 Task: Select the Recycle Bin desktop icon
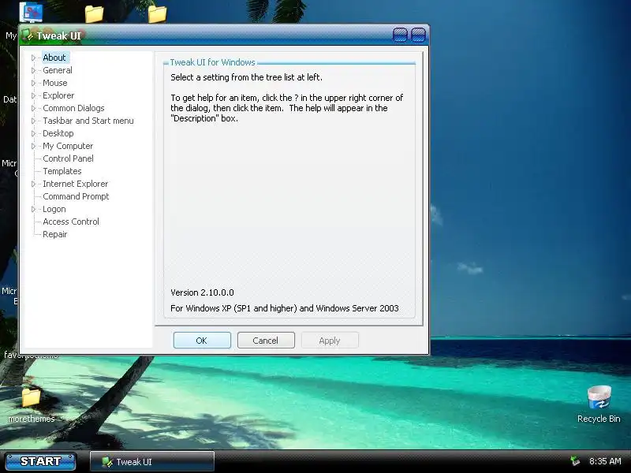click(599, 404)
